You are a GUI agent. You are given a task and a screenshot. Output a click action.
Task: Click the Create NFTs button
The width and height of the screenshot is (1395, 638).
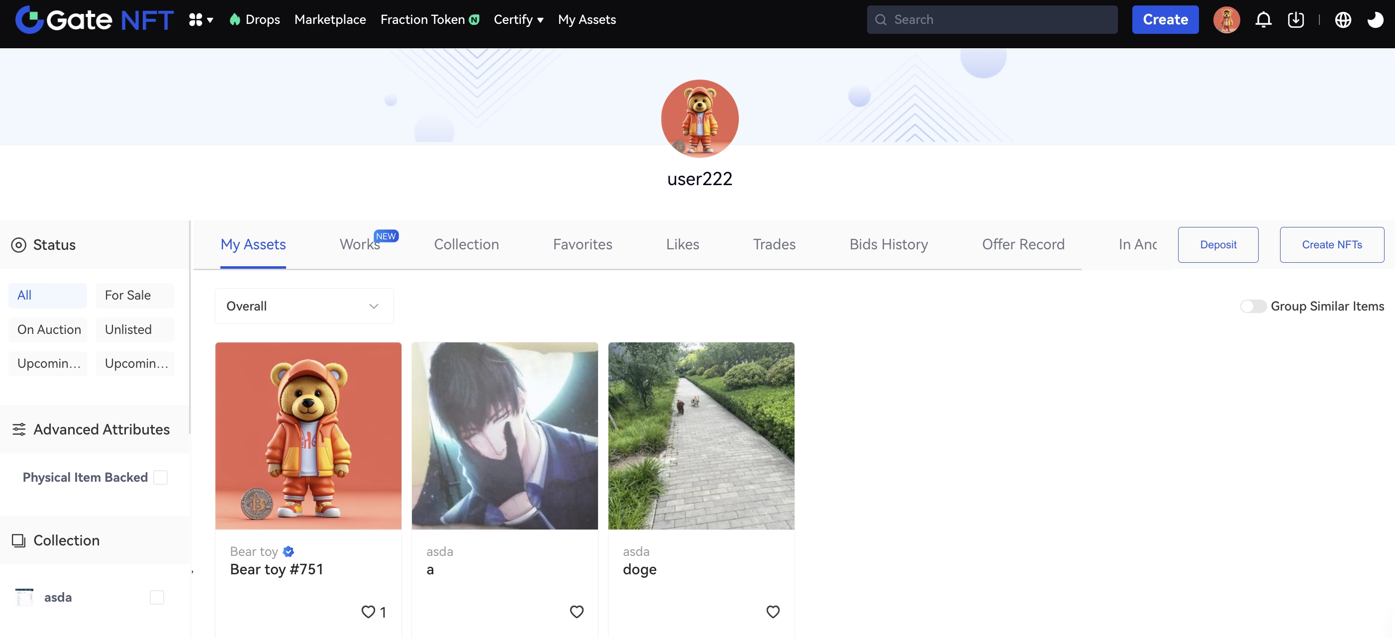1331,245
